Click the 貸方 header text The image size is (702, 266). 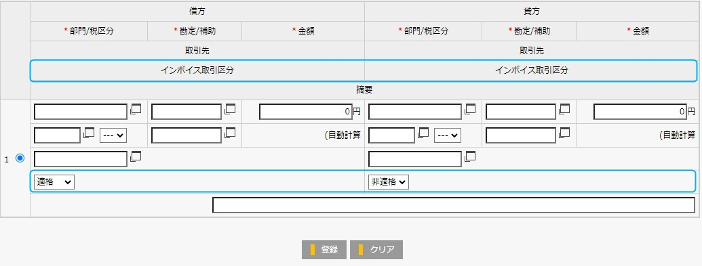click(532, 12)
